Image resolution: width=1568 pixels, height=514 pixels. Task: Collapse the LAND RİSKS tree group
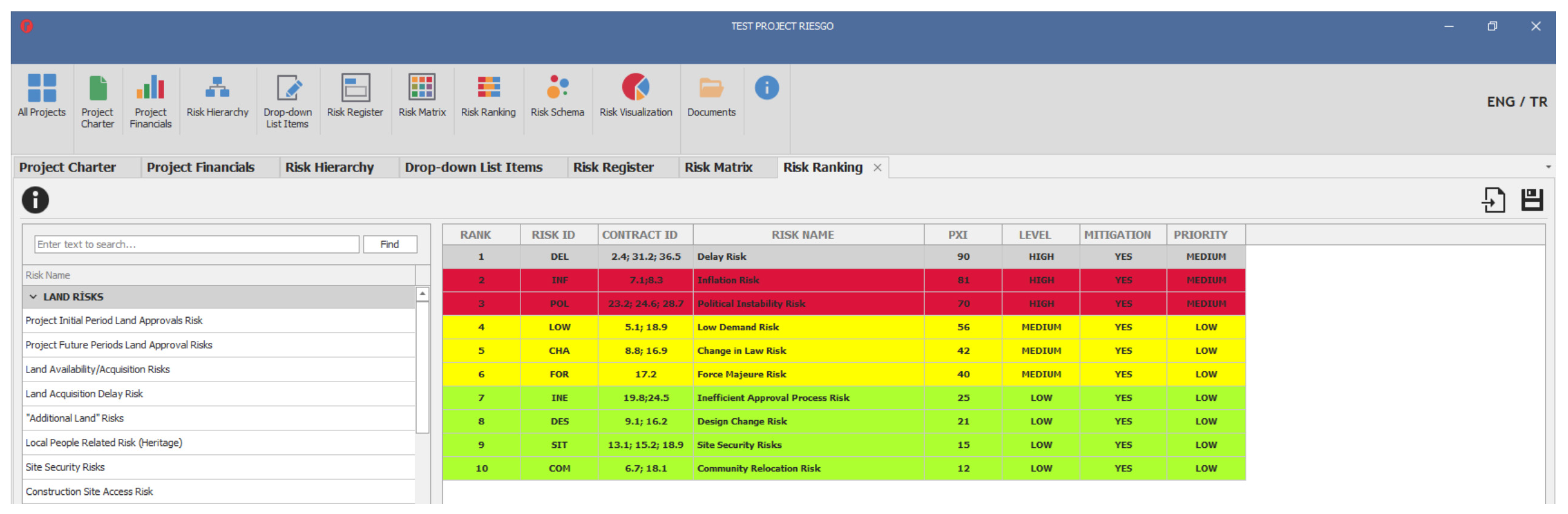click(x=34, y=297)
